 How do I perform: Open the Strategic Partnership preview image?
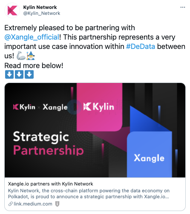[95, 130]
